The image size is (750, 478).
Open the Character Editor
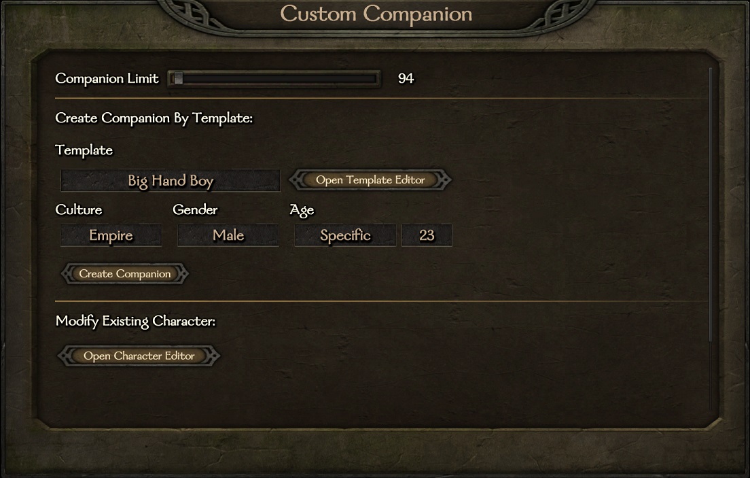click(x=139, y=356)
